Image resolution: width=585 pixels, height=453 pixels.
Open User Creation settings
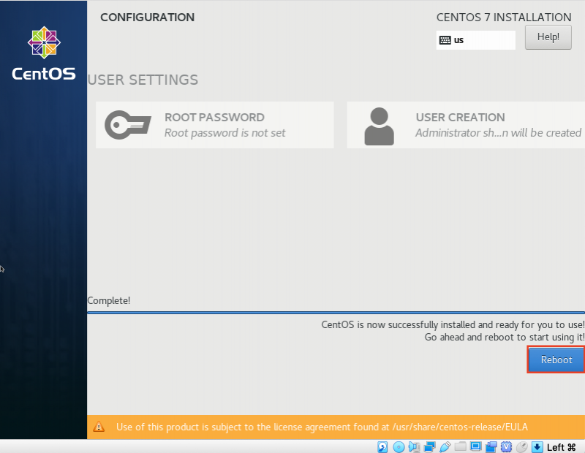click(x=466, y=125)
